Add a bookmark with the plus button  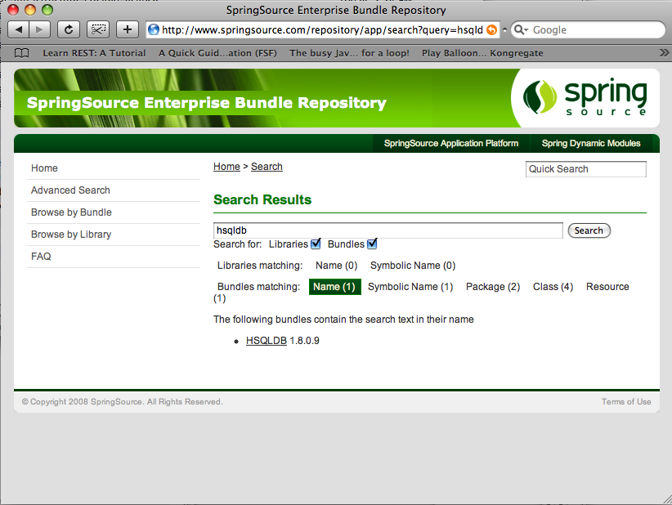point(128,29)
